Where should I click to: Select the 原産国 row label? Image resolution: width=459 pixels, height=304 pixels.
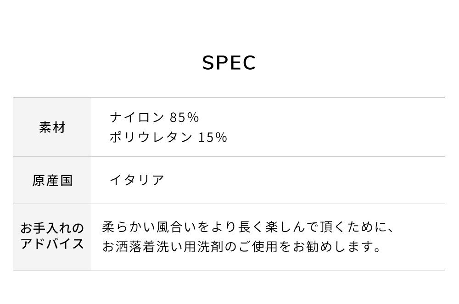(52, 181)
